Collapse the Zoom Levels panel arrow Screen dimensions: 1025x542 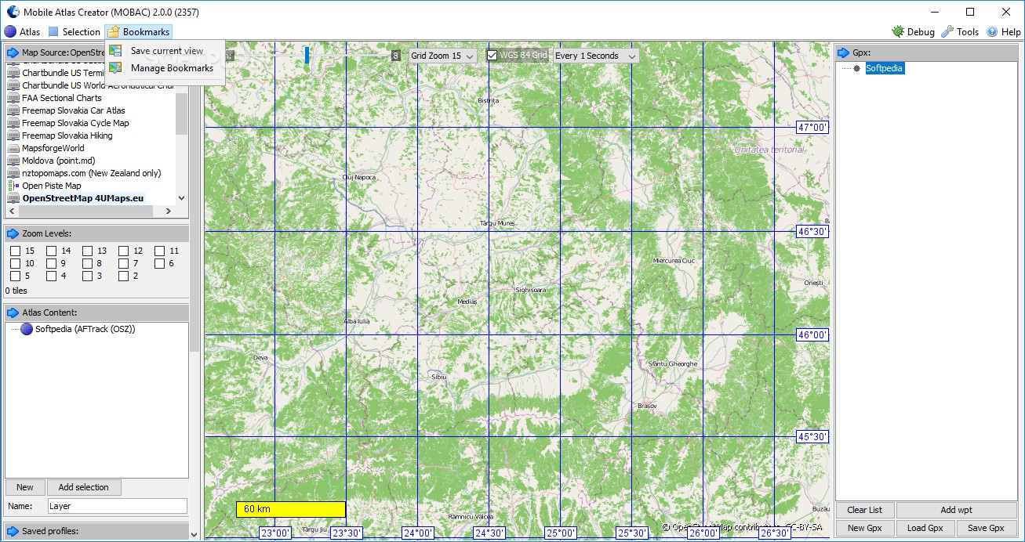[x=13, y=233]
